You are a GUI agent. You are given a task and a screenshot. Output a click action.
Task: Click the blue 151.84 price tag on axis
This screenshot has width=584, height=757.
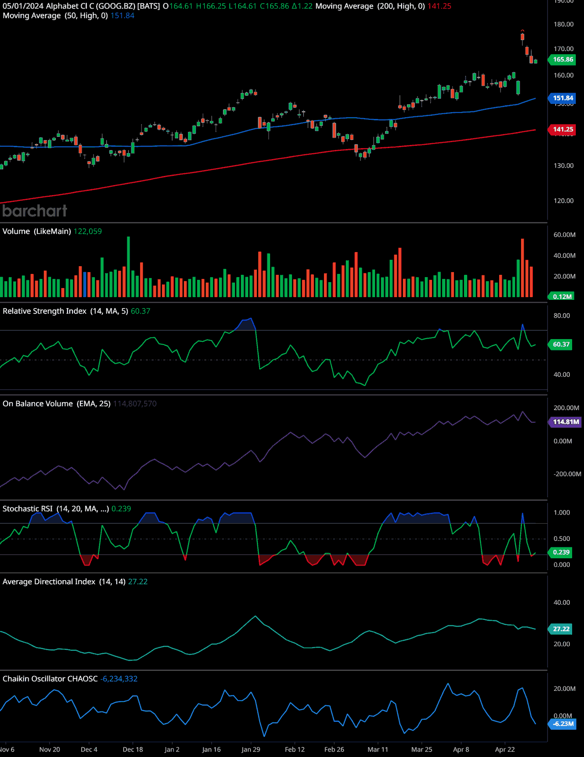pyautogui.click(x=562, y=98)
